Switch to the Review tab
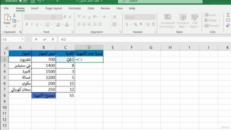Image resolution: width=231 pixels, height=130 pixels. pos(105,8)
